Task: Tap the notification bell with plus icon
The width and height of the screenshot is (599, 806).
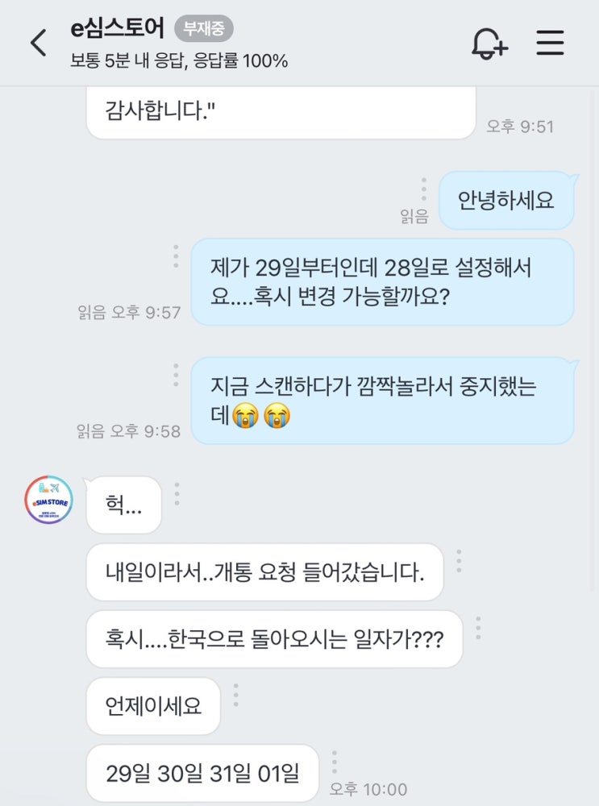Action: point(489,43)
